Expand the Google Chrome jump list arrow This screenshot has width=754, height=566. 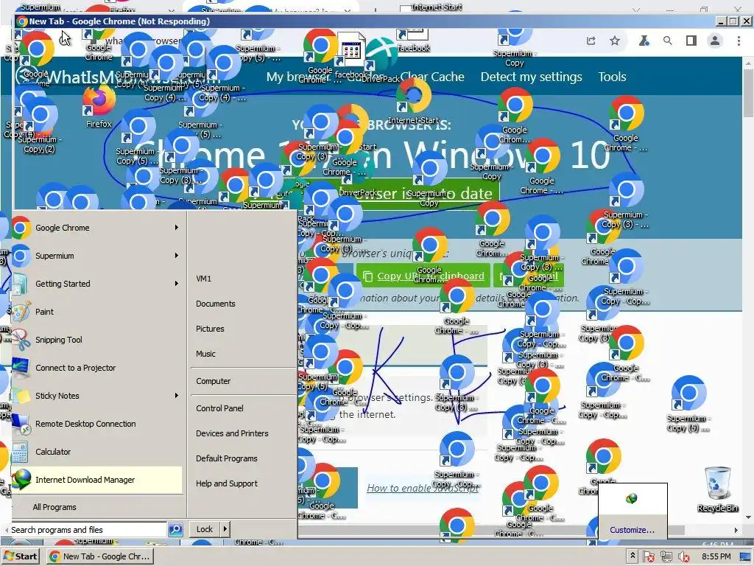point(177,228)
